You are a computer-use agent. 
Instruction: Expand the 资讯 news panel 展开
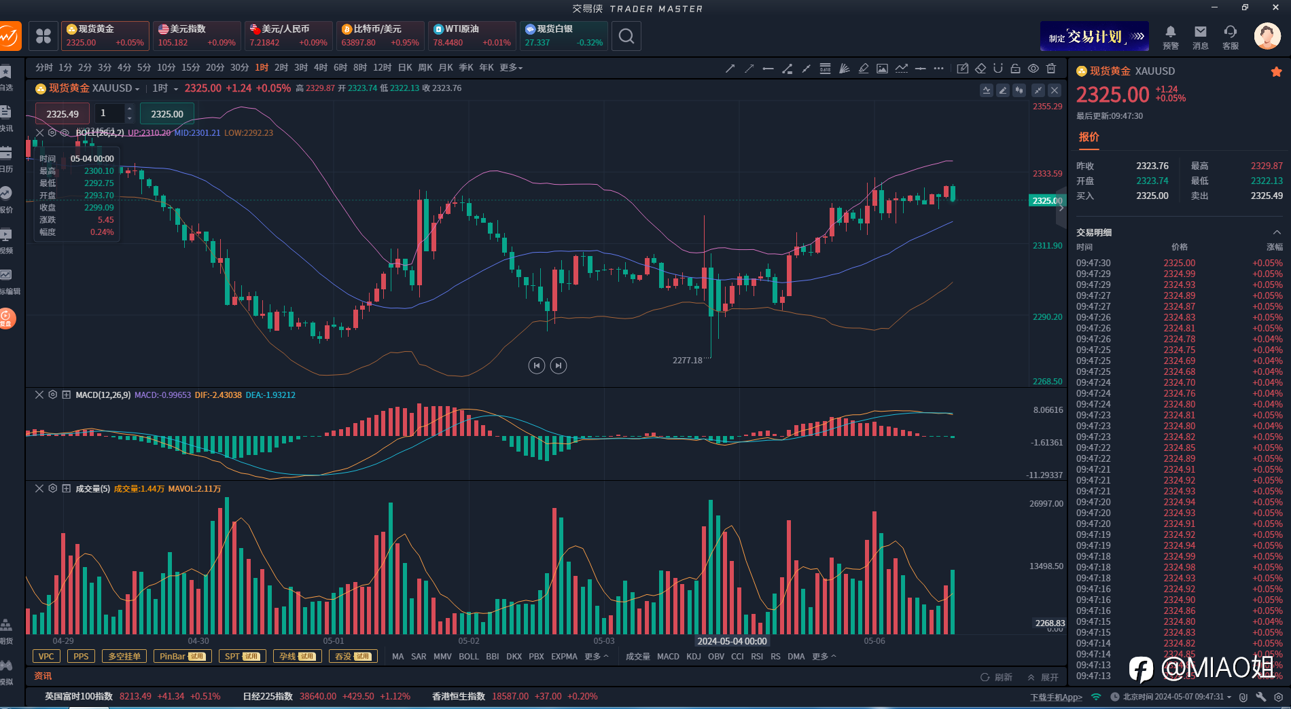point(1044,677)
